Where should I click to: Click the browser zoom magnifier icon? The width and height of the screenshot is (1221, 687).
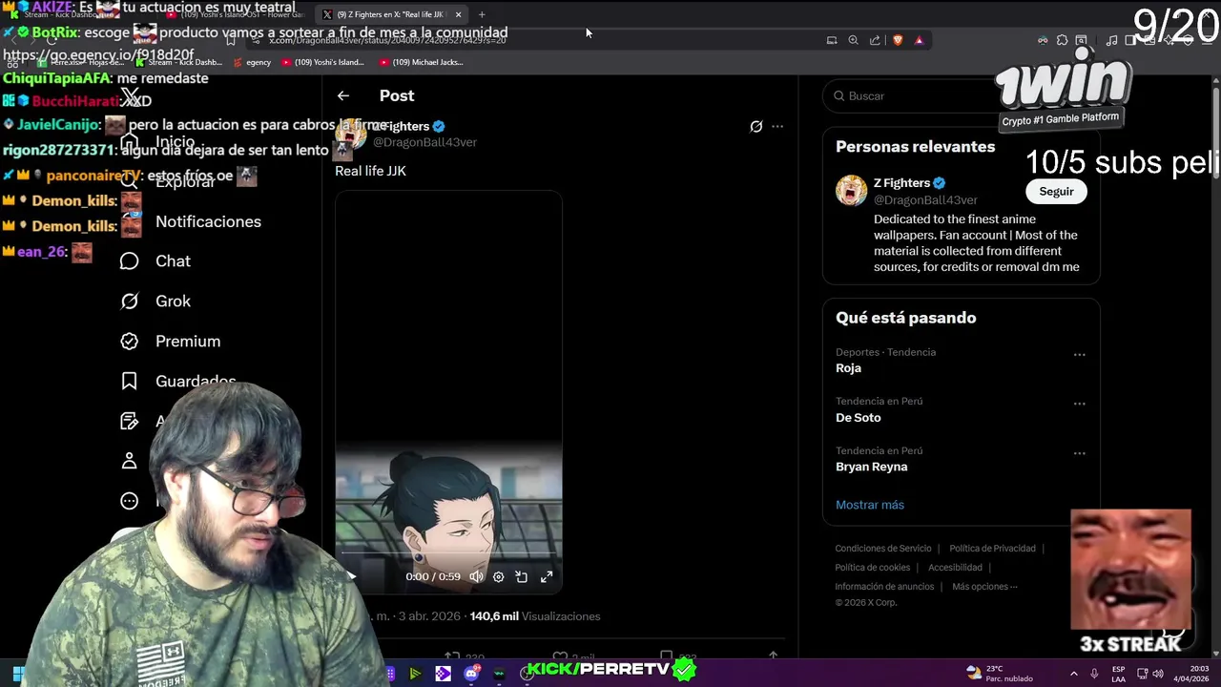(x=854, y=40)
